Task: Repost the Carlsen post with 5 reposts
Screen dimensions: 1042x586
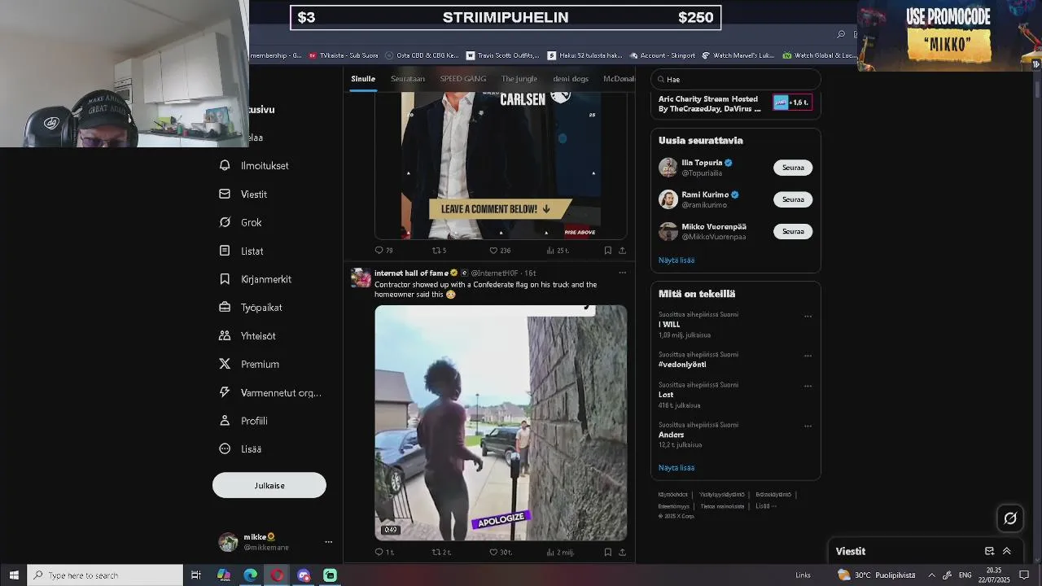Action: click(436, 251)
